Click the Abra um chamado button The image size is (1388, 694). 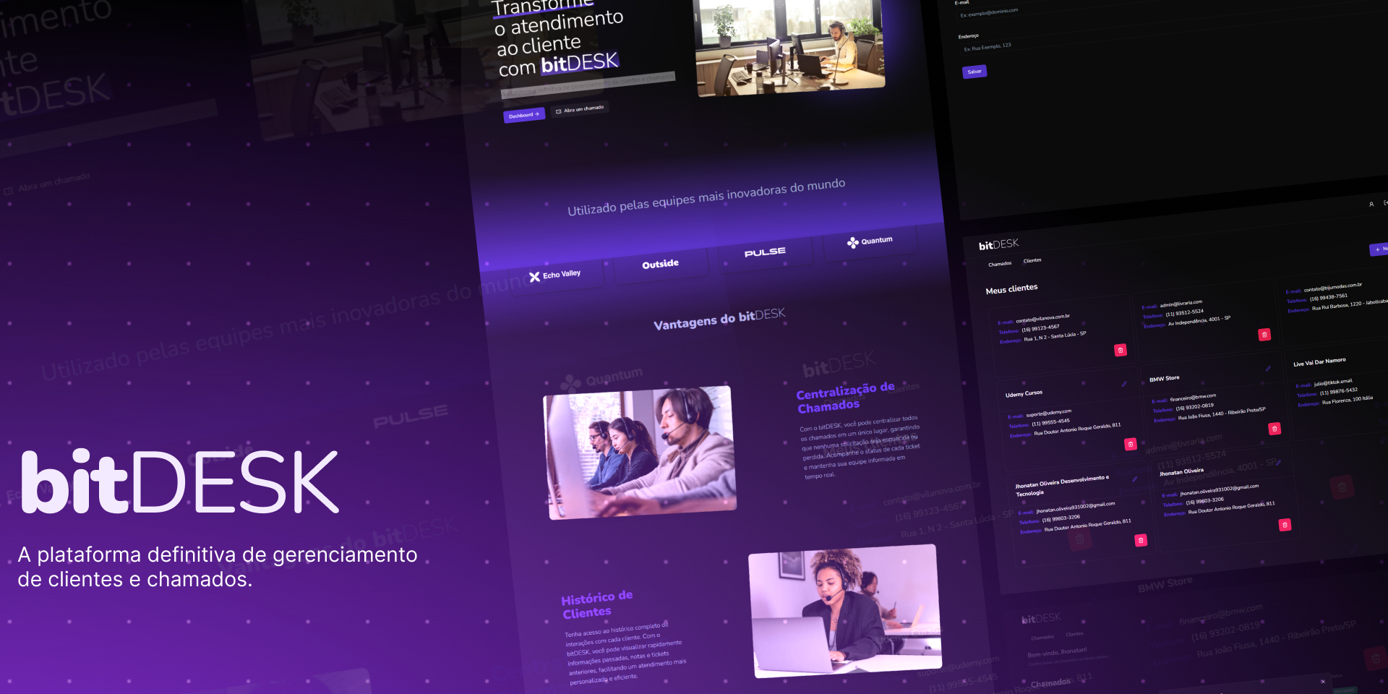point(579,109)
